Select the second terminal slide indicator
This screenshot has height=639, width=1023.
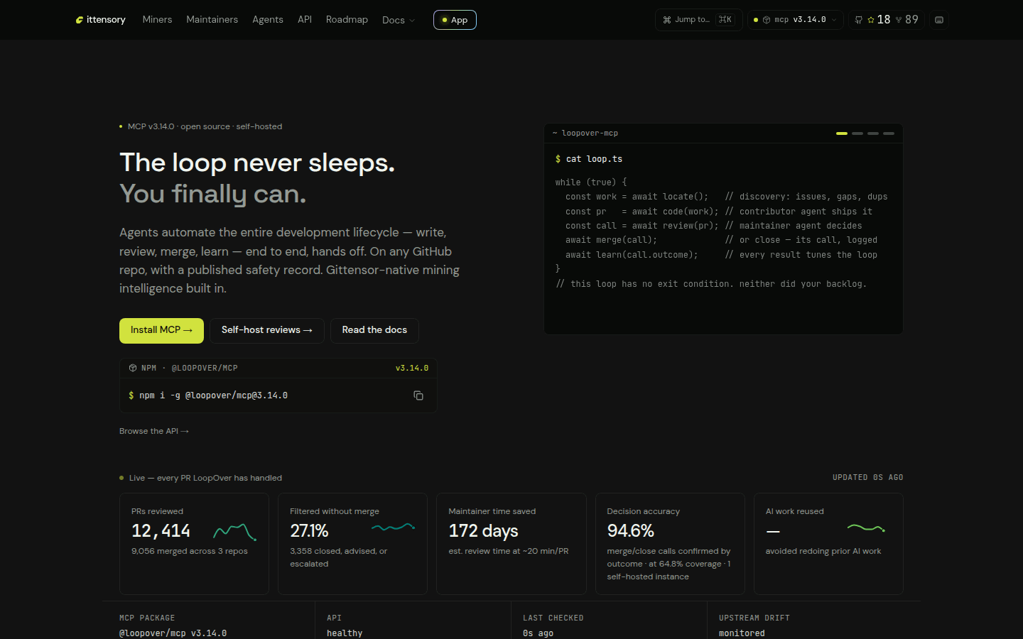(x=857, y=133)
